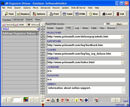Click the last-record hand button under list
This screenshot has width=130, height=107.
37,100
